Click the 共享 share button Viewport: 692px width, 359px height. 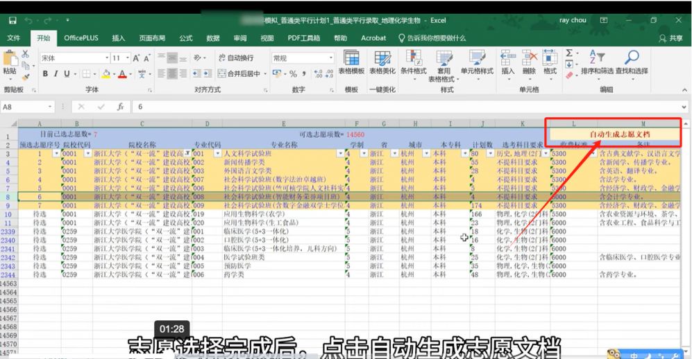point(672,38)
